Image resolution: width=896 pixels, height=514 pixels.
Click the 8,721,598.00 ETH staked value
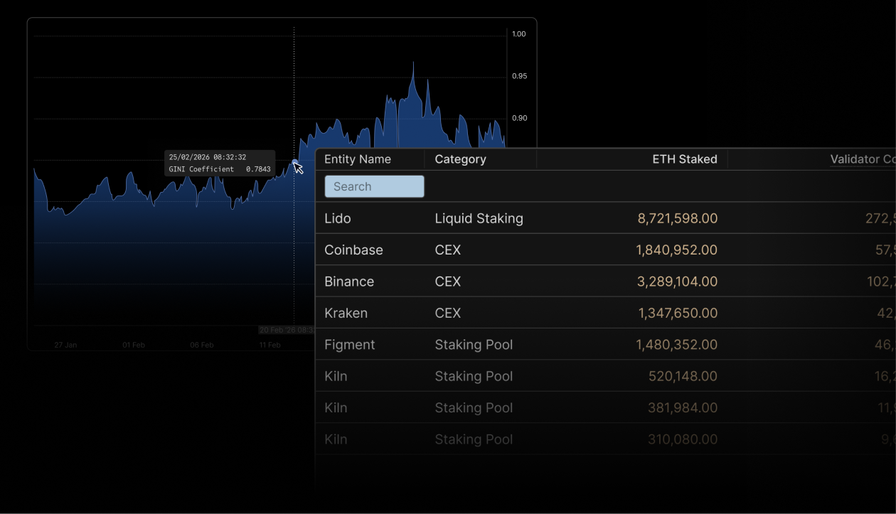pos(678,218)
